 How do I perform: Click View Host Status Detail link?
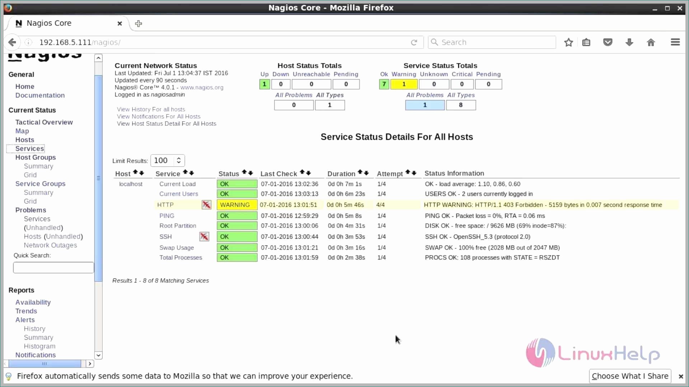(167, 124)
